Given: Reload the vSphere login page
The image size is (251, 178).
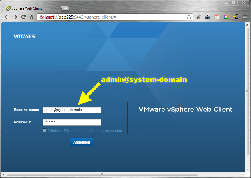Looking at the screenshot, I should click(23, 17).
